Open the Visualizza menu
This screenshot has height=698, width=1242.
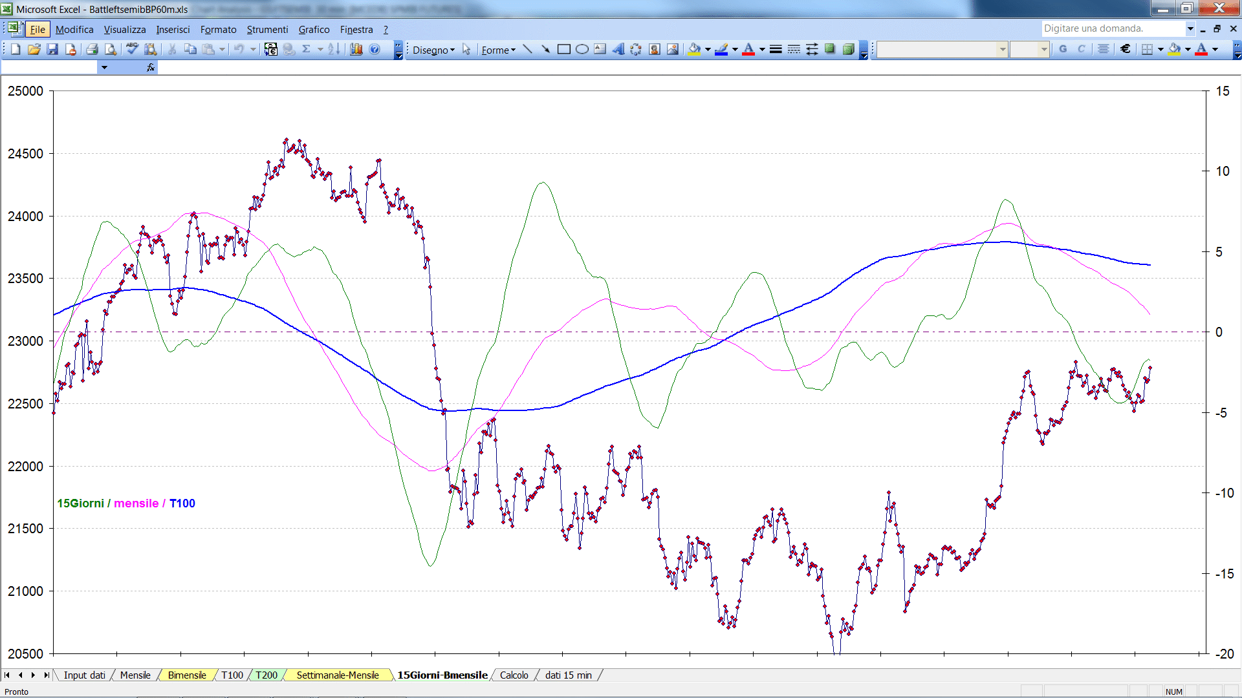click(125, 29)
